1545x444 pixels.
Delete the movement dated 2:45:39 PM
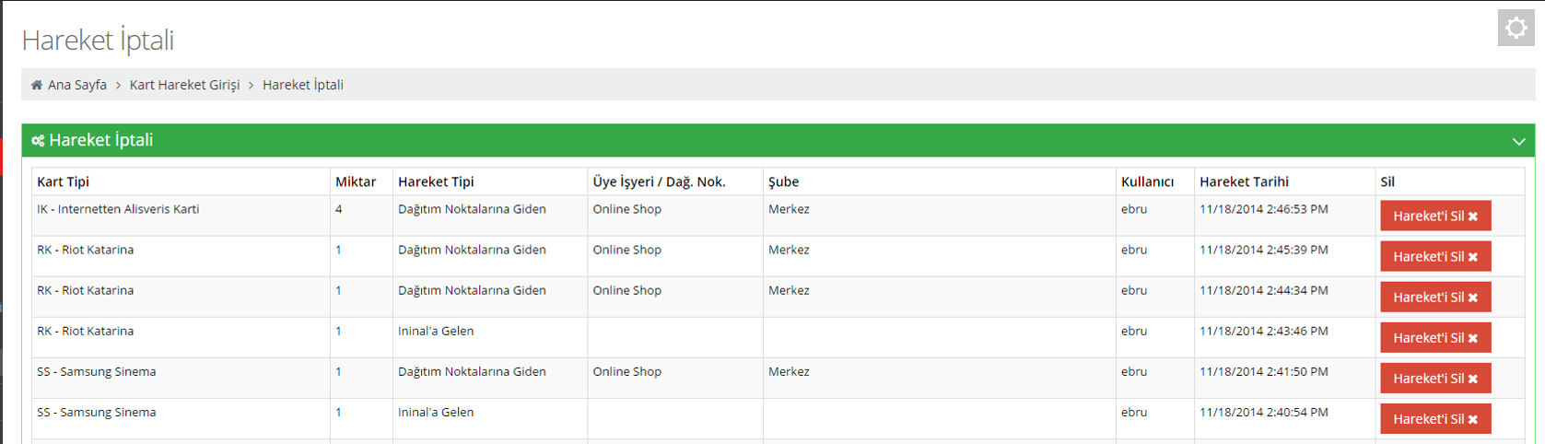[1435, 256]
